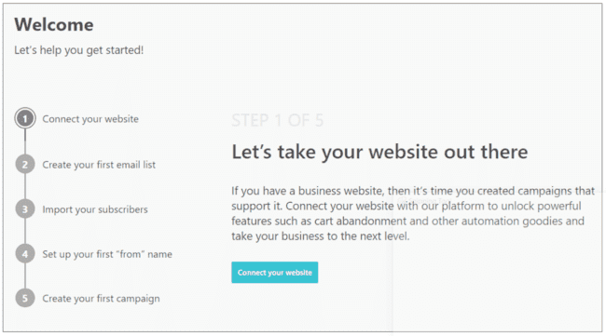Click the 'Let's take your website out there' heading
Screen dimensions: 606x336
379,152
